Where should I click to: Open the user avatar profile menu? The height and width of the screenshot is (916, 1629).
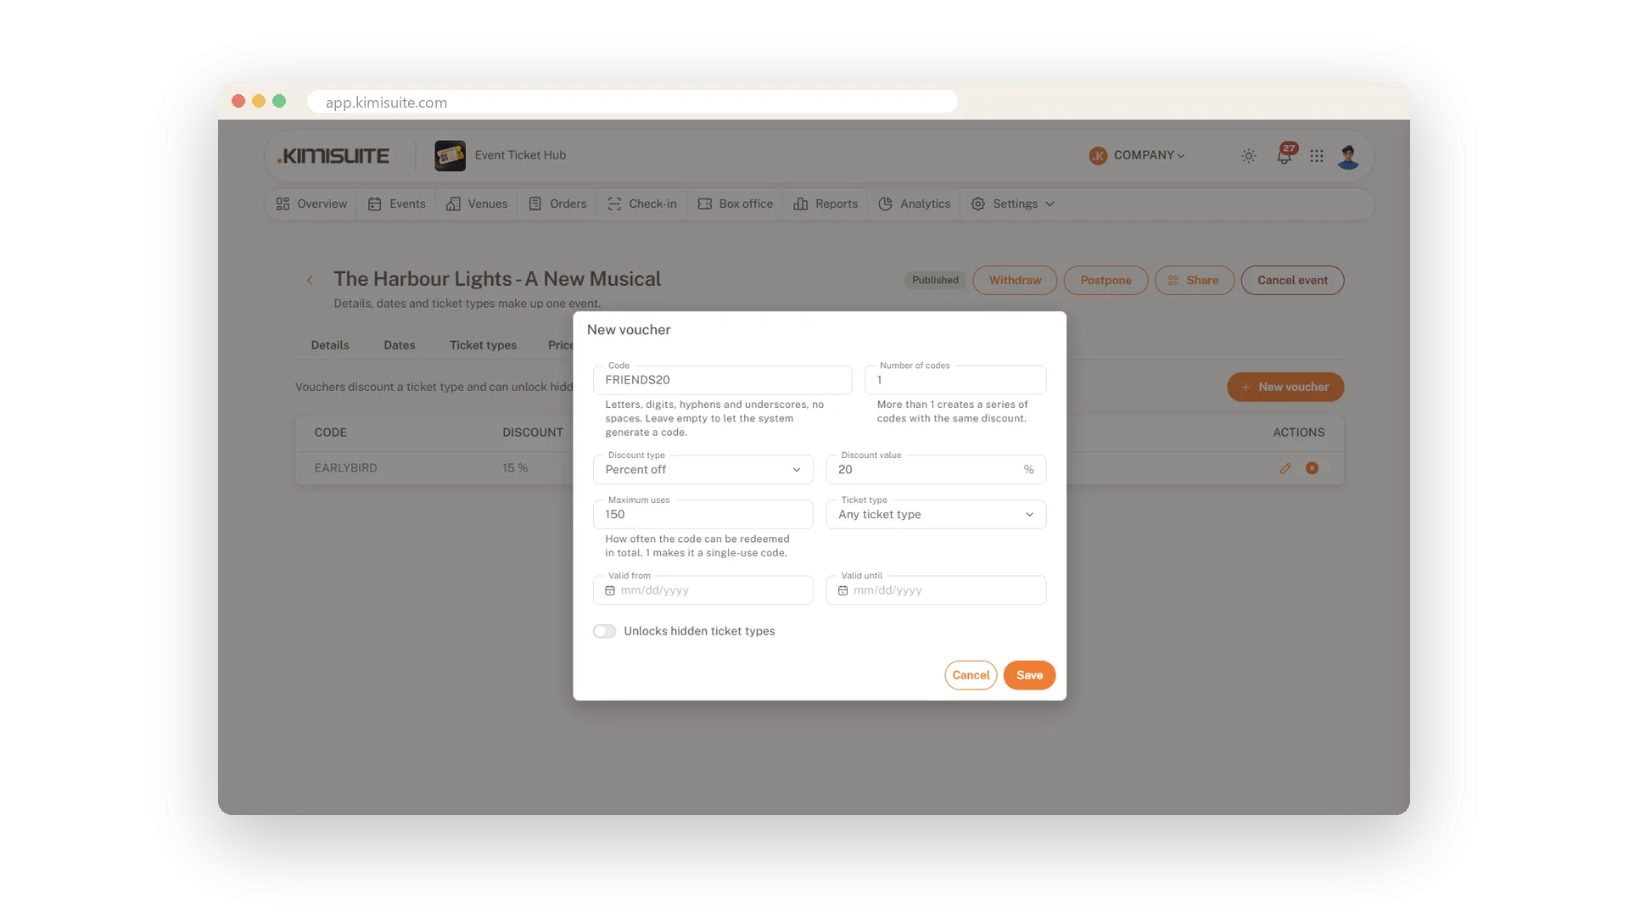(1348, 156)
